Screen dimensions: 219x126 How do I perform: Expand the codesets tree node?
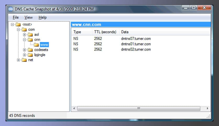pyautogui.click(x=24, y=50)
